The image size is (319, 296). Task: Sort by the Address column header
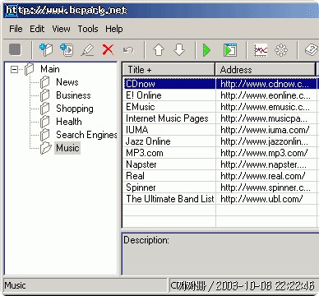point(266,69)
